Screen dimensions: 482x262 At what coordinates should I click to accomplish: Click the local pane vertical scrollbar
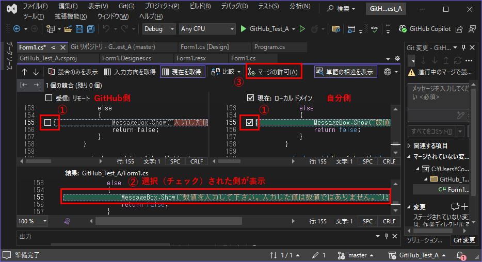click(396, 131)
